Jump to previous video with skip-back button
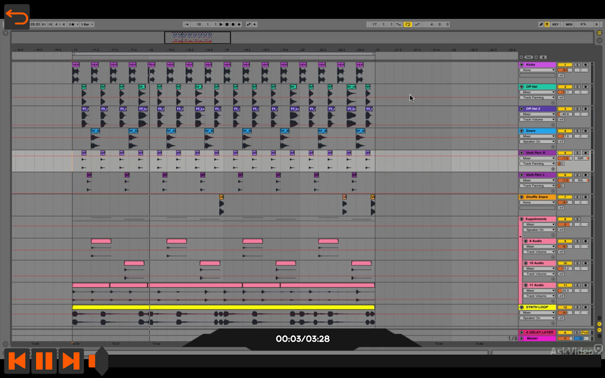This screenshot has height=378, width=605. [x=17, y=361]
